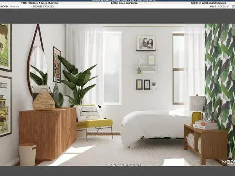
Task: Click the 'Modsy Design 1 - Angle 1 of 5' caption
Action: 124,165
